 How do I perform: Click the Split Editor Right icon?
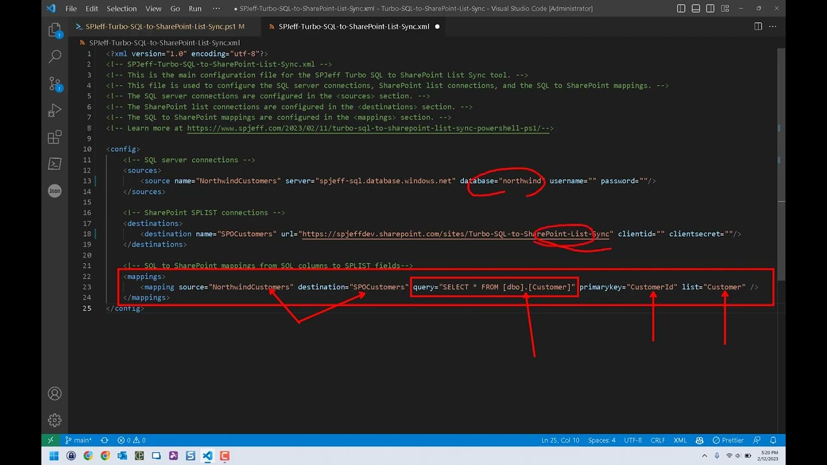(759, 26)
